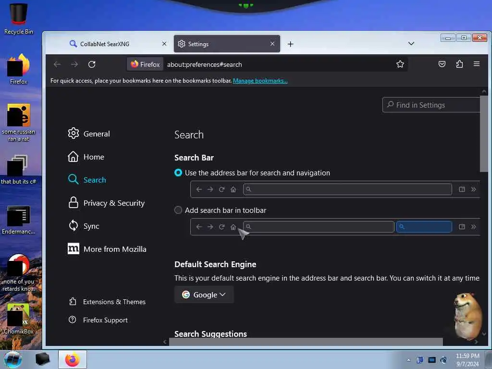The height and width of the screenshot is (369, 492).
Task: Open Privacy & Security settings category
Action: 106,203
